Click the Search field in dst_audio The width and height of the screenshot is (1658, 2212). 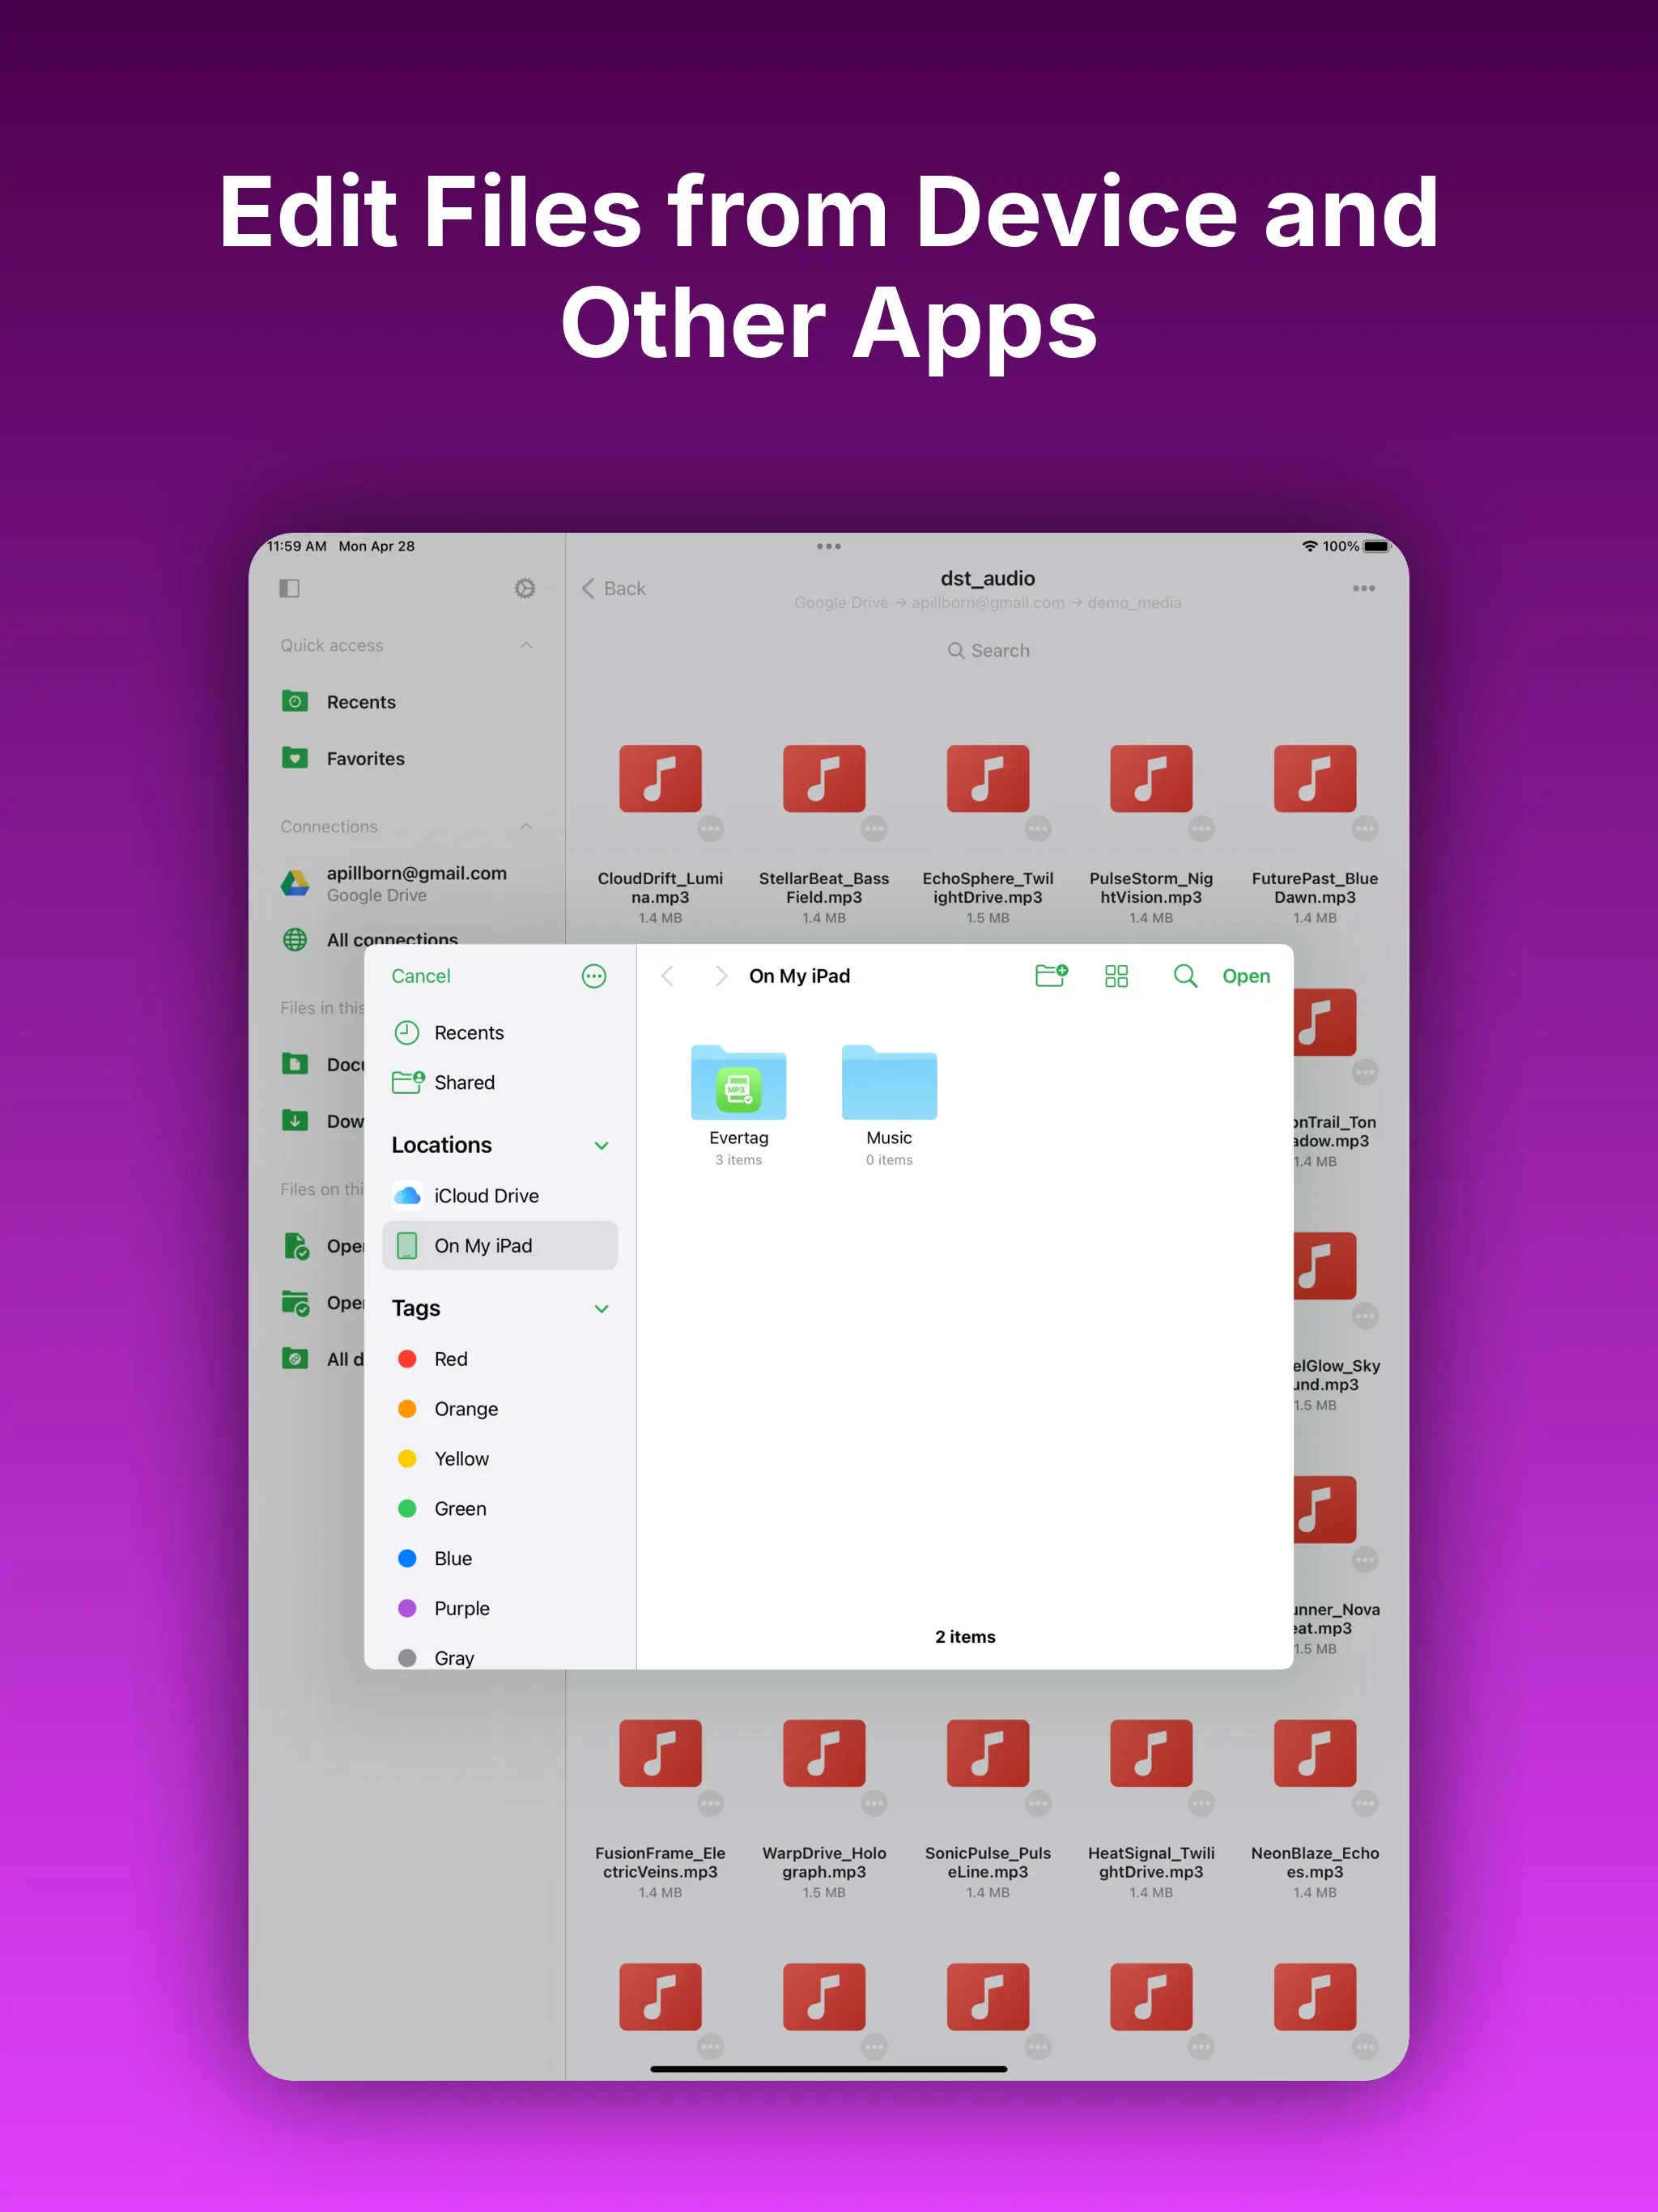click(x=988, y=650)
